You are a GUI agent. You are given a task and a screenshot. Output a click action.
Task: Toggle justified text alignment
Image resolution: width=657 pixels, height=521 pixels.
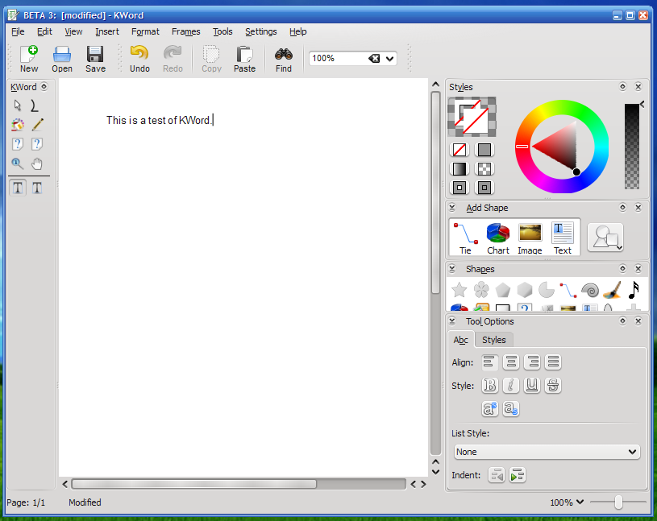pyautogui.click(x=553, y=362)
